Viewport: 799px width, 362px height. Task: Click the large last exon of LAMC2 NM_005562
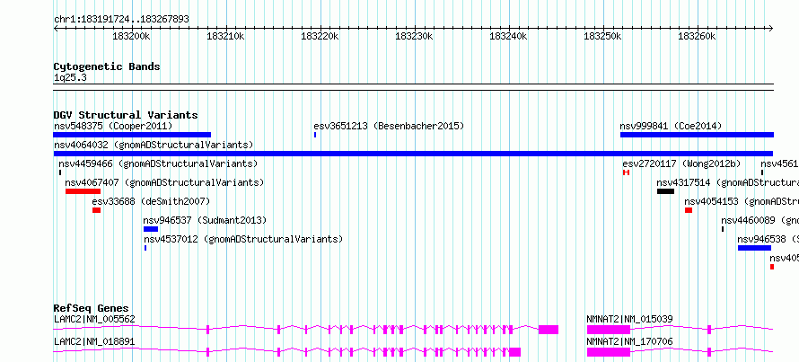549,330
